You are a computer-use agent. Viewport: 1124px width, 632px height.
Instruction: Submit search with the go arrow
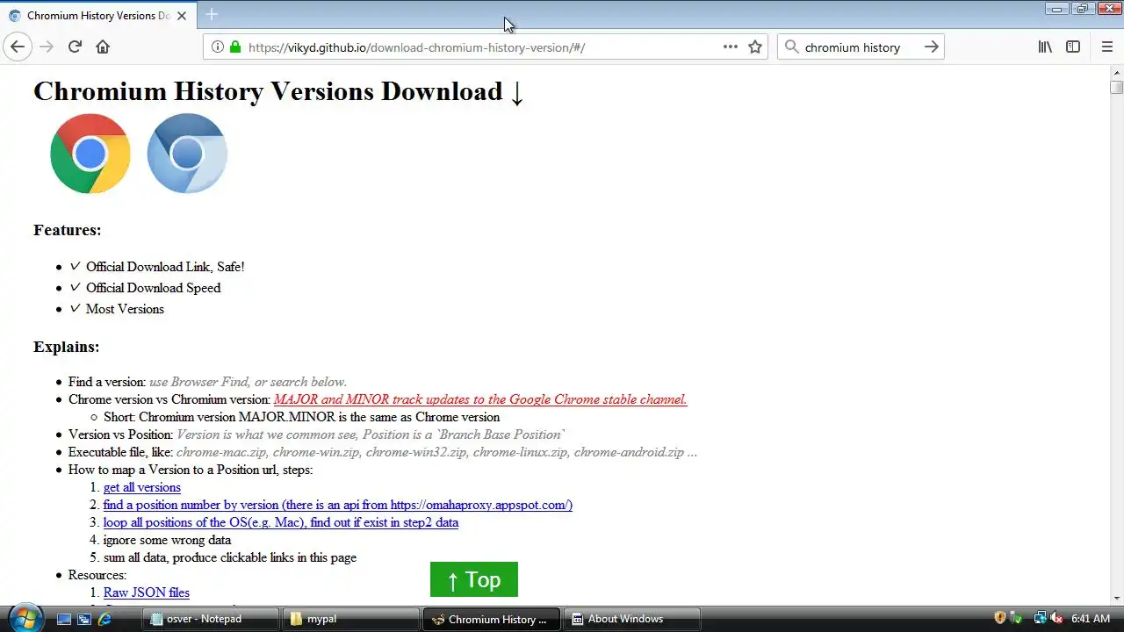[x=931, y=47]
